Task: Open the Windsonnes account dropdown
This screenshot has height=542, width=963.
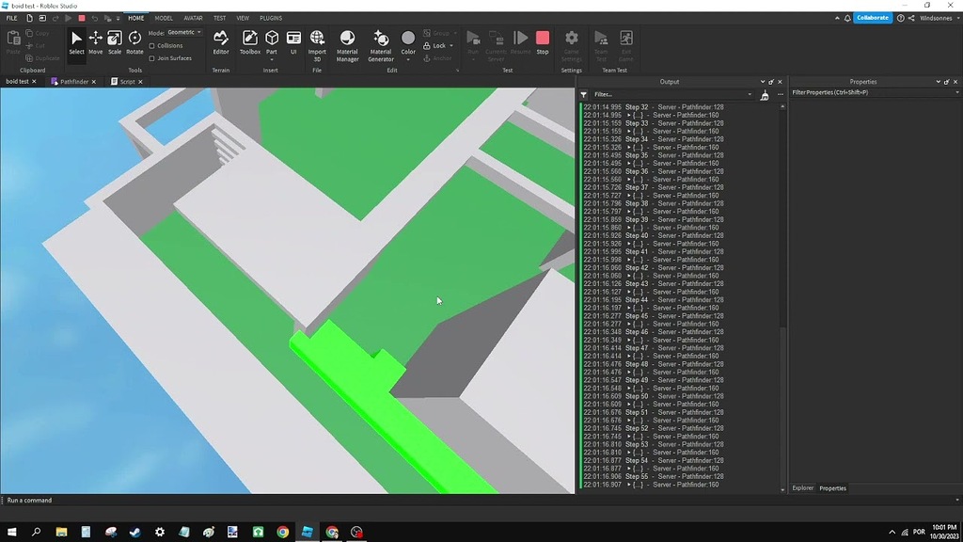Action: pyautogui.click(x=939, y=19)
